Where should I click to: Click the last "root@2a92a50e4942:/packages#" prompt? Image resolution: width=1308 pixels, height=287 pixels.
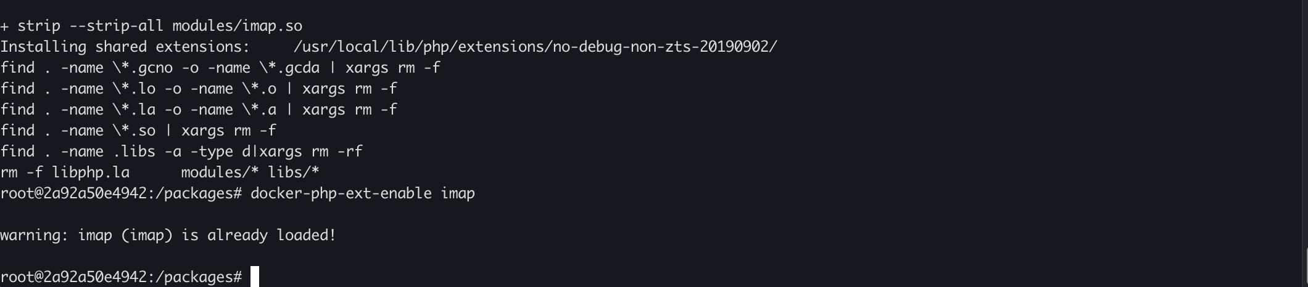121,277
